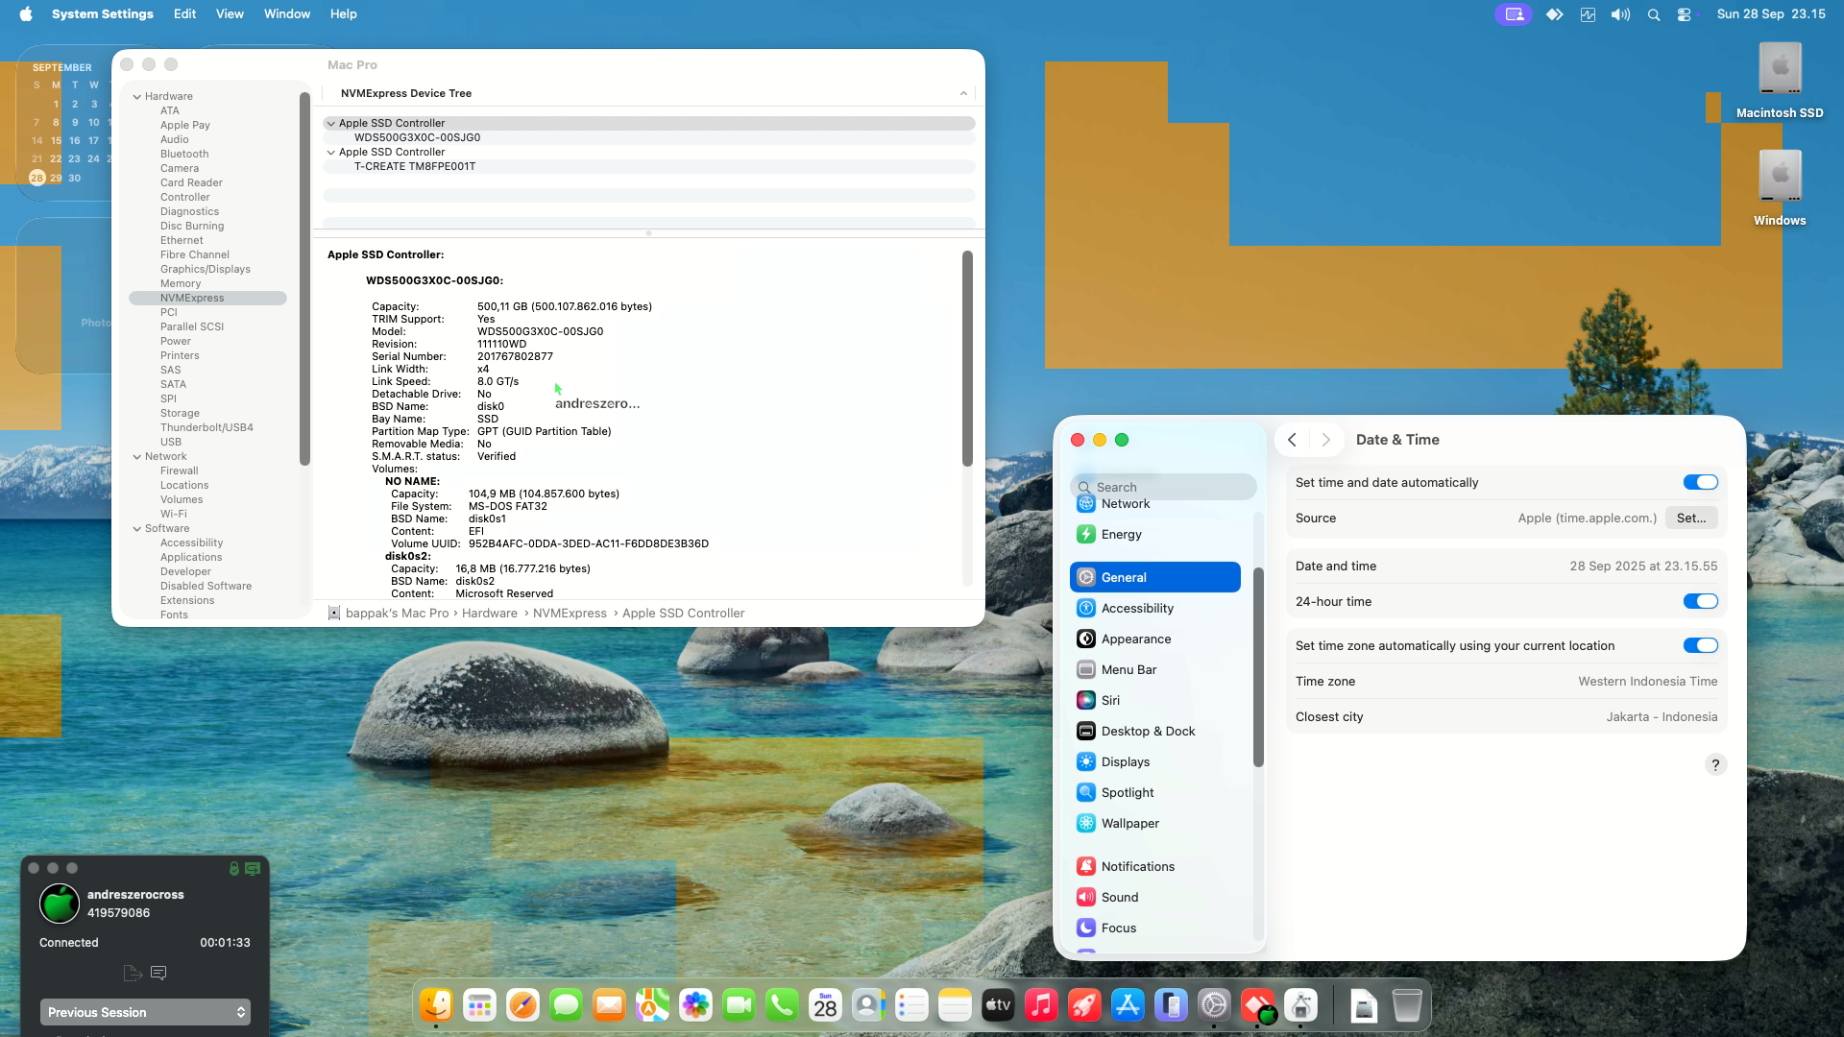This screenshot has height=1037, width=1844.
Task: Open Spotlight search in menu bar
Action: point(1653,14)
